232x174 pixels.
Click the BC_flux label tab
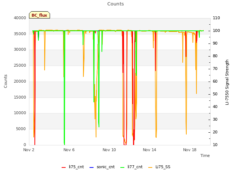pos(40,15)
